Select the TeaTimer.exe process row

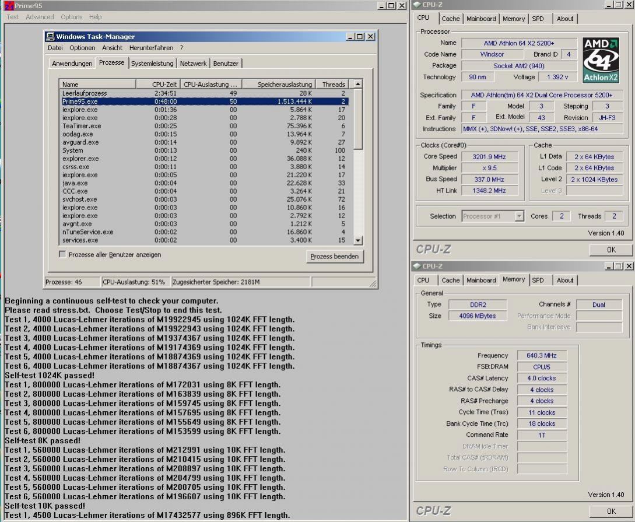tap(82, 126)
